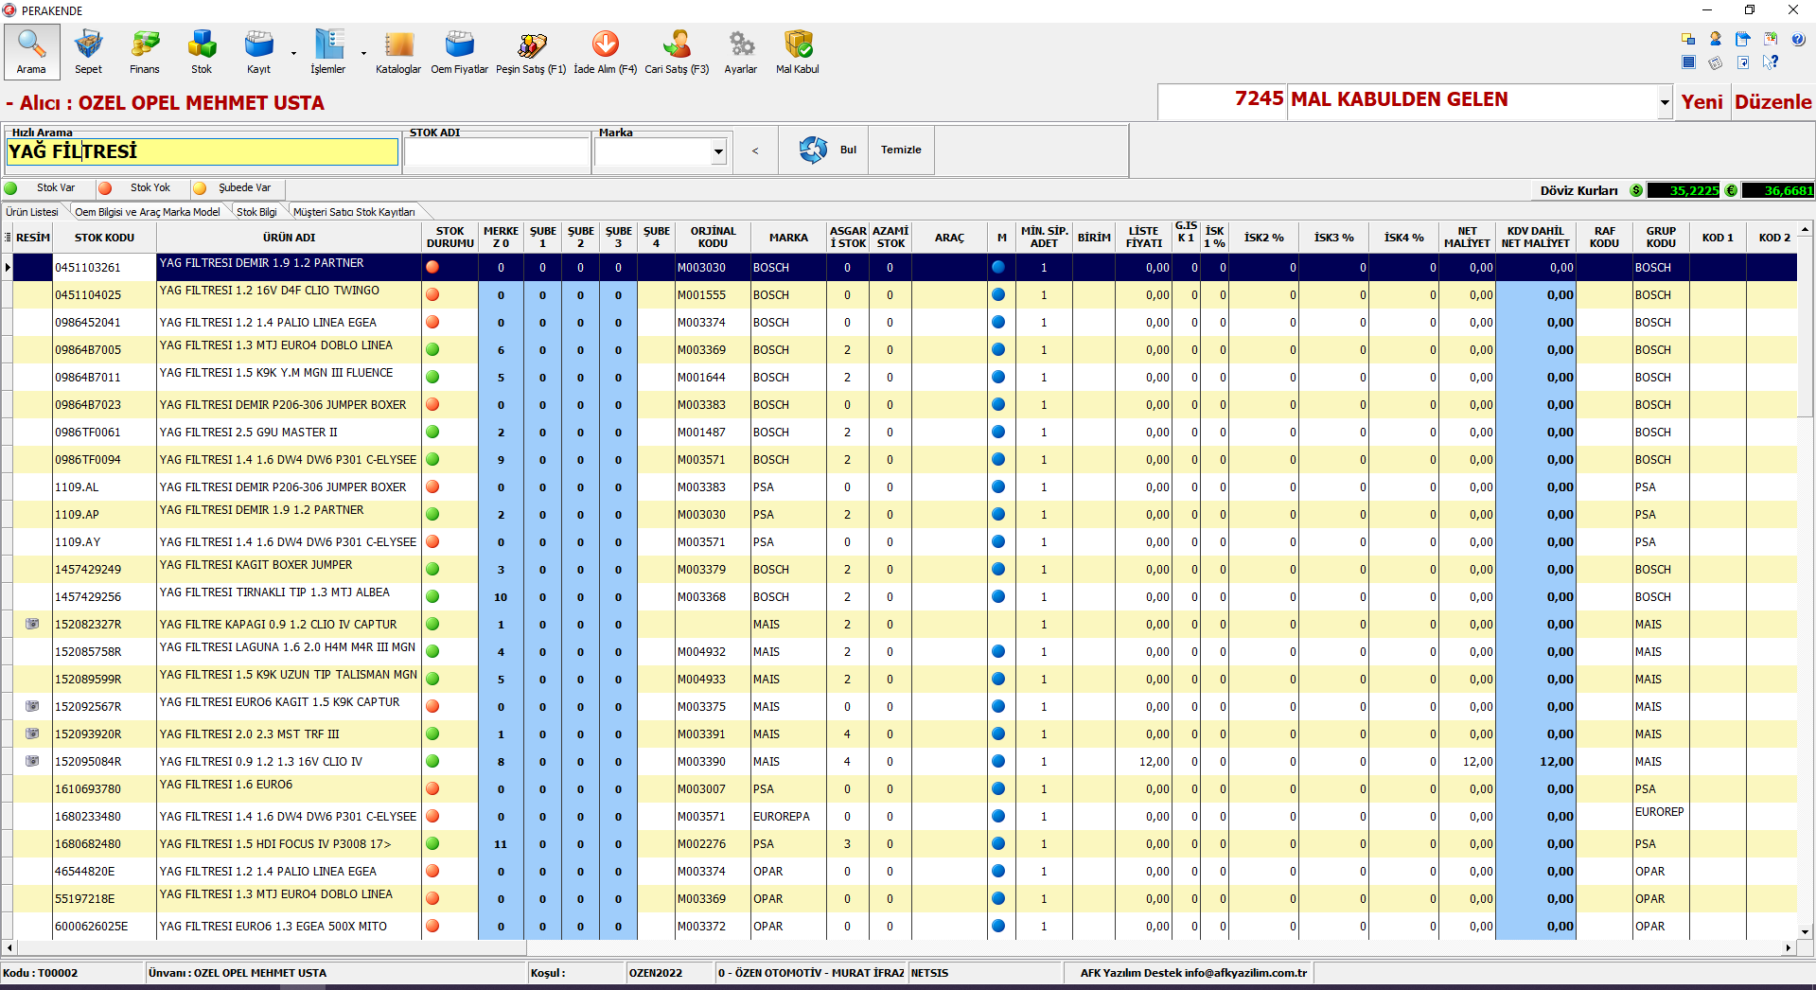Click the STOK ADI input field
Viewport: 1816px width, 990px height.
click(497, 151)
